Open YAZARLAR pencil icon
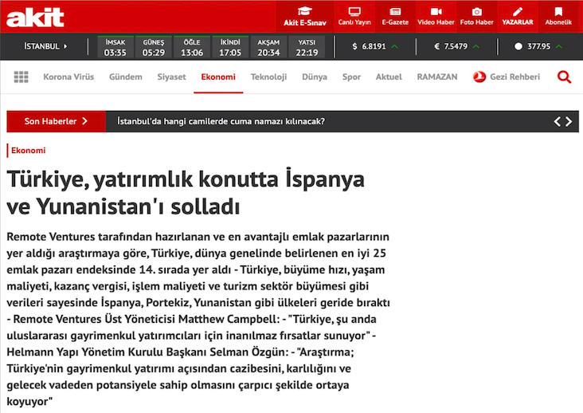Screen dimensions: 583x413 coord(518,12)
